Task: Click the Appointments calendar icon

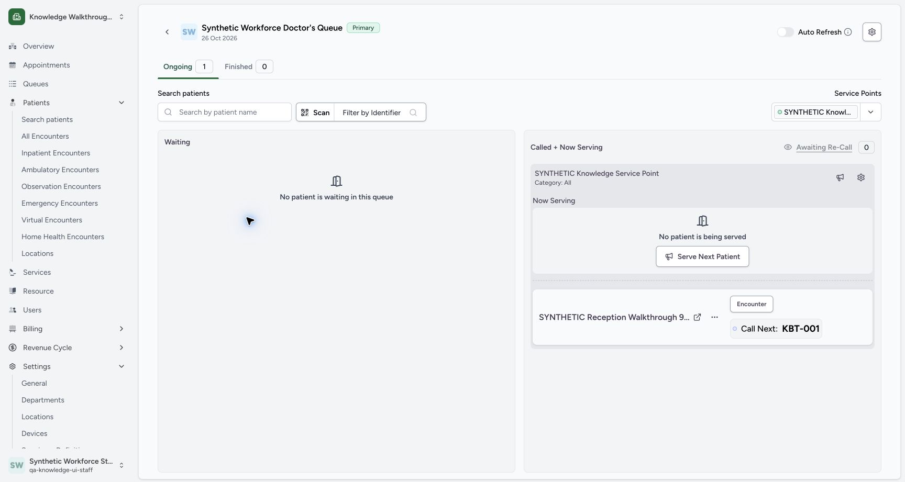Action: point(13,65)
